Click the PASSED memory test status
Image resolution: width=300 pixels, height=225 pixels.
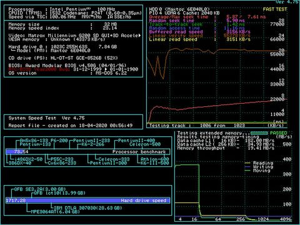[x=279, y=133]
